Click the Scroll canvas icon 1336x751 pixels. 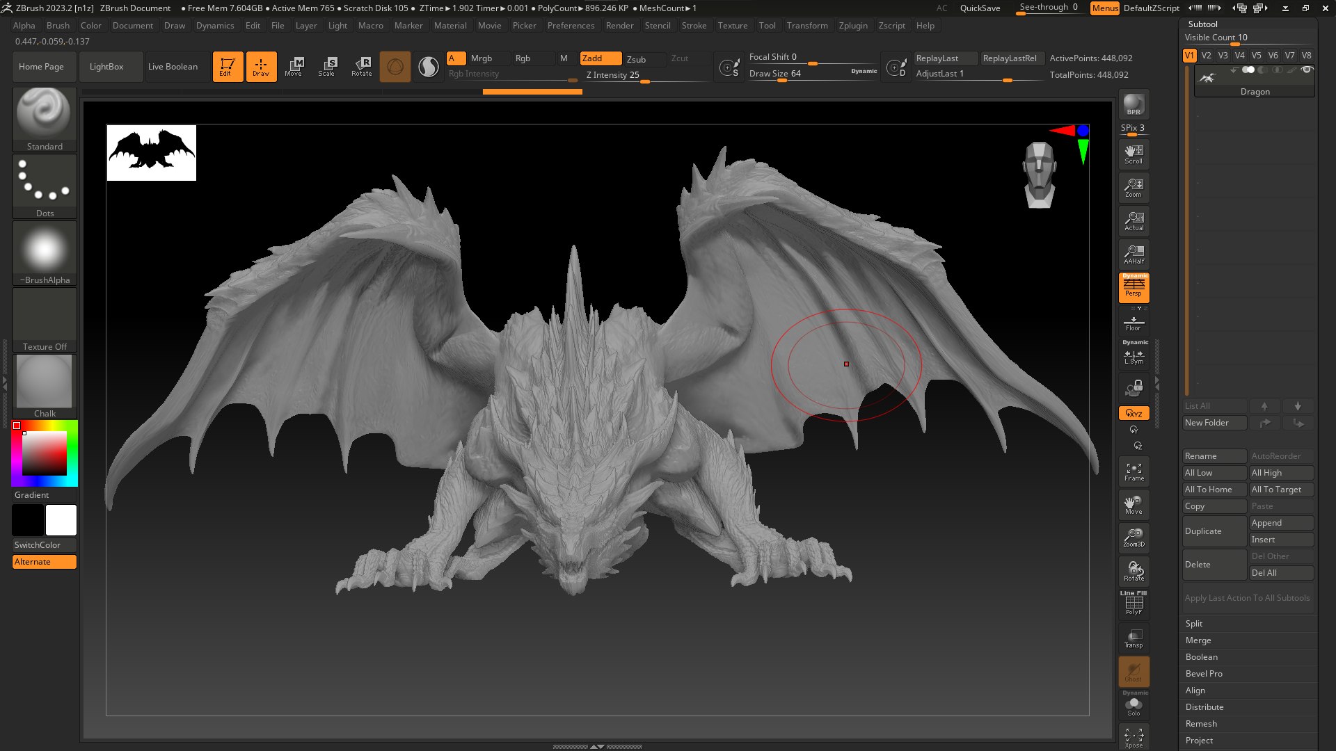point(1134,154)
